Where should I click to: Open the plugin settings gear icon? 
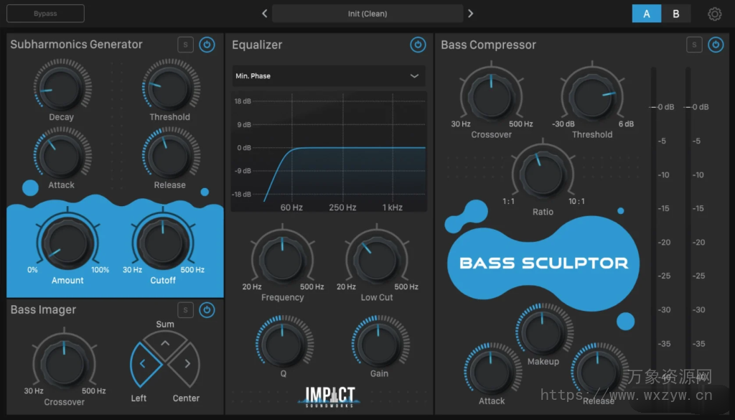(714, 13)
